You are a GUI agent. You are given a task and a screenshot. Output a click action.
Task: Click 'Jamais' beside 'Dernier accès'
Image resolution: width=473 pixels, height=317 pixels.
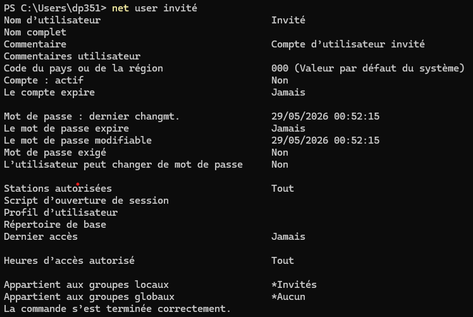pos(288,237)
